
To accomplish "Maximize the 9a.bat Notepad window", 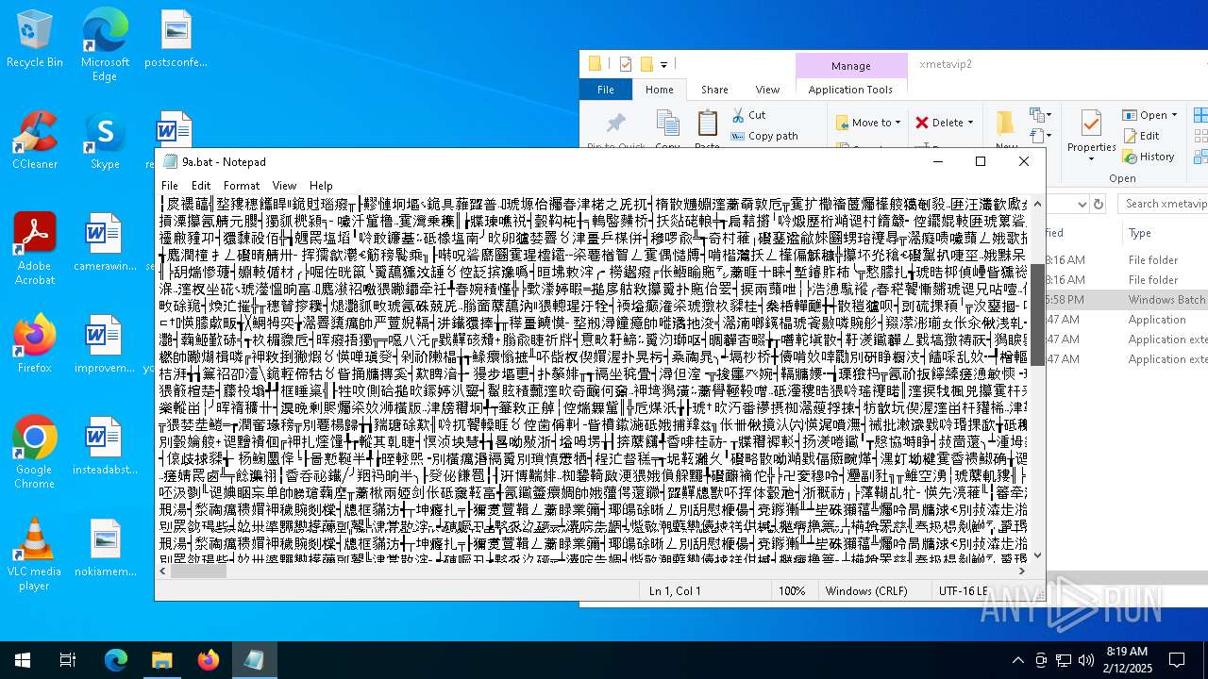I will (x=980, y=161).
